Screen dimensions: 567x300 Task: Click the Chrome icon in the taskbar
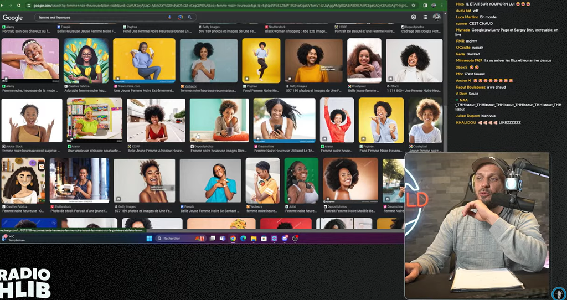coord(233,239)
